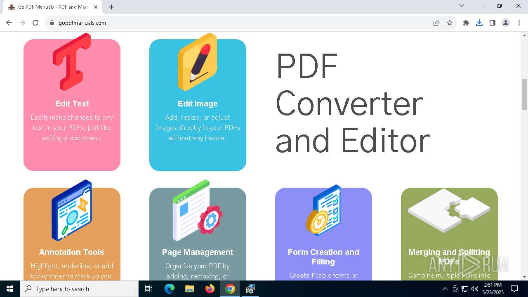Open the volume control tray icon
The height and width of the screenshot is (297, 528).
coord(475,289)
